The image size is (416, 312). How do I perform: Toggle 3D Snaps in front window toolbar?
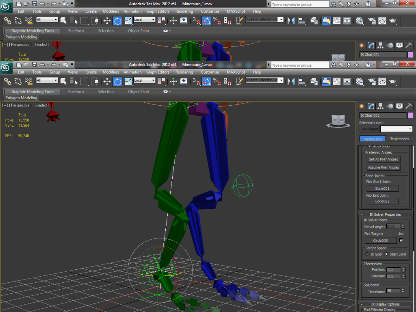pyautogui.click(x=196, y=81)
